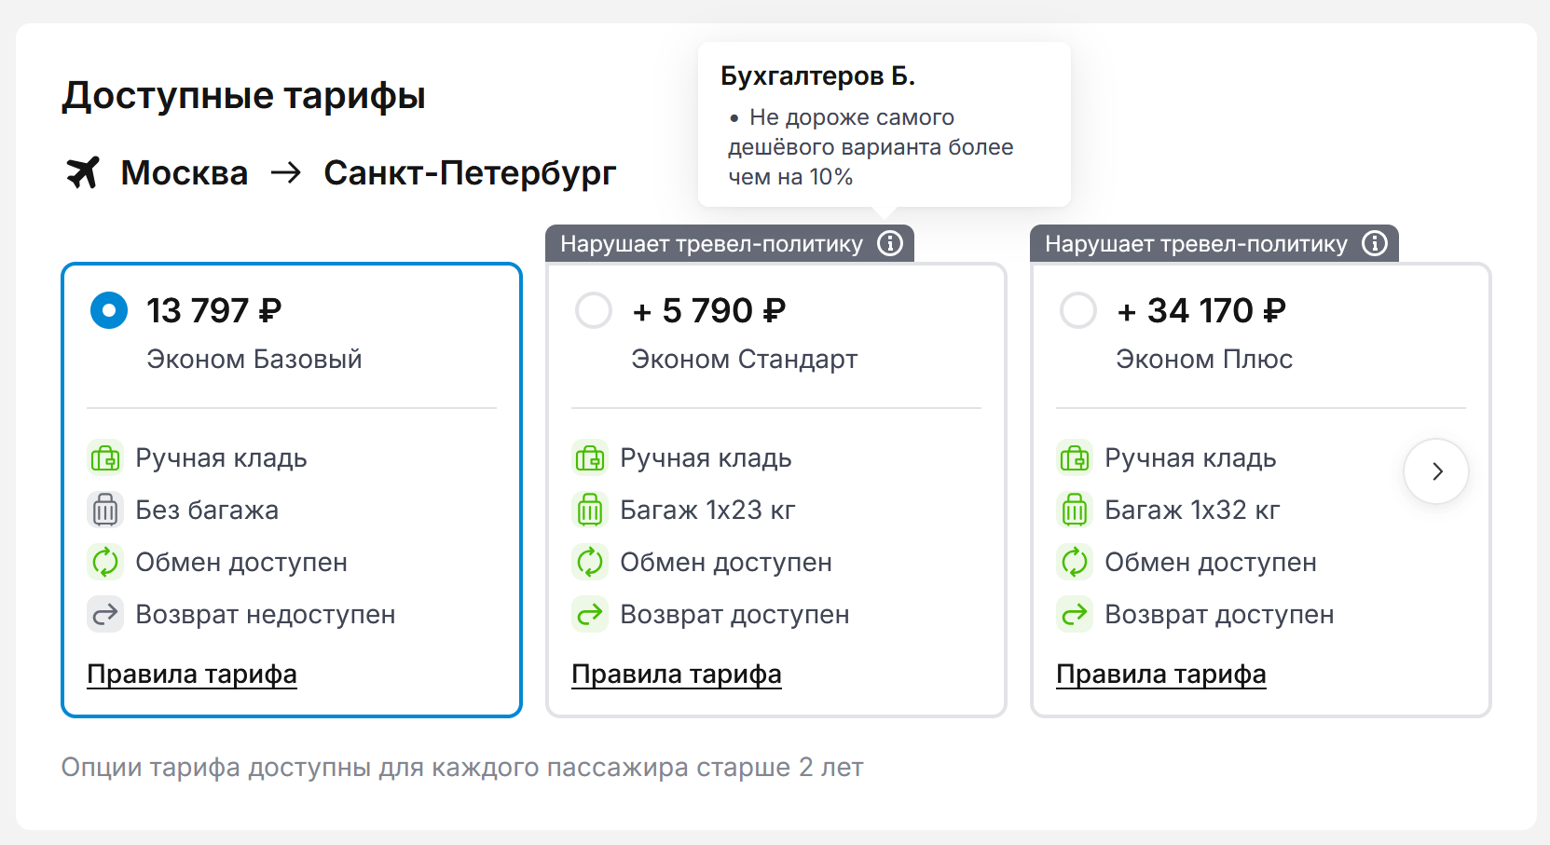Click the Бухгалтеров Б. tooltip popup
The height and width of the screenshot is (845, 1550).
884,125
